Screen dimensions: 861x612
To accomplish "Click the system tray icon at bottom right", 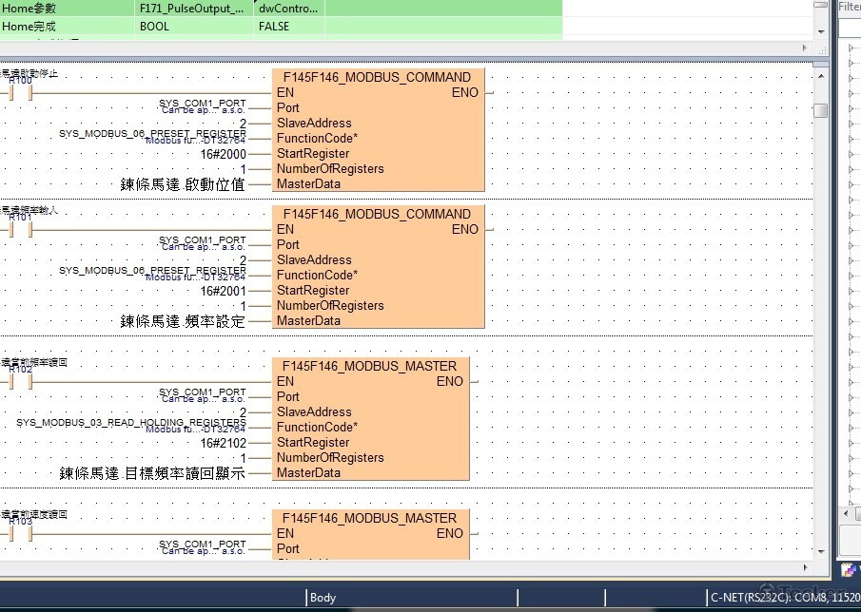I will [847, 570].
